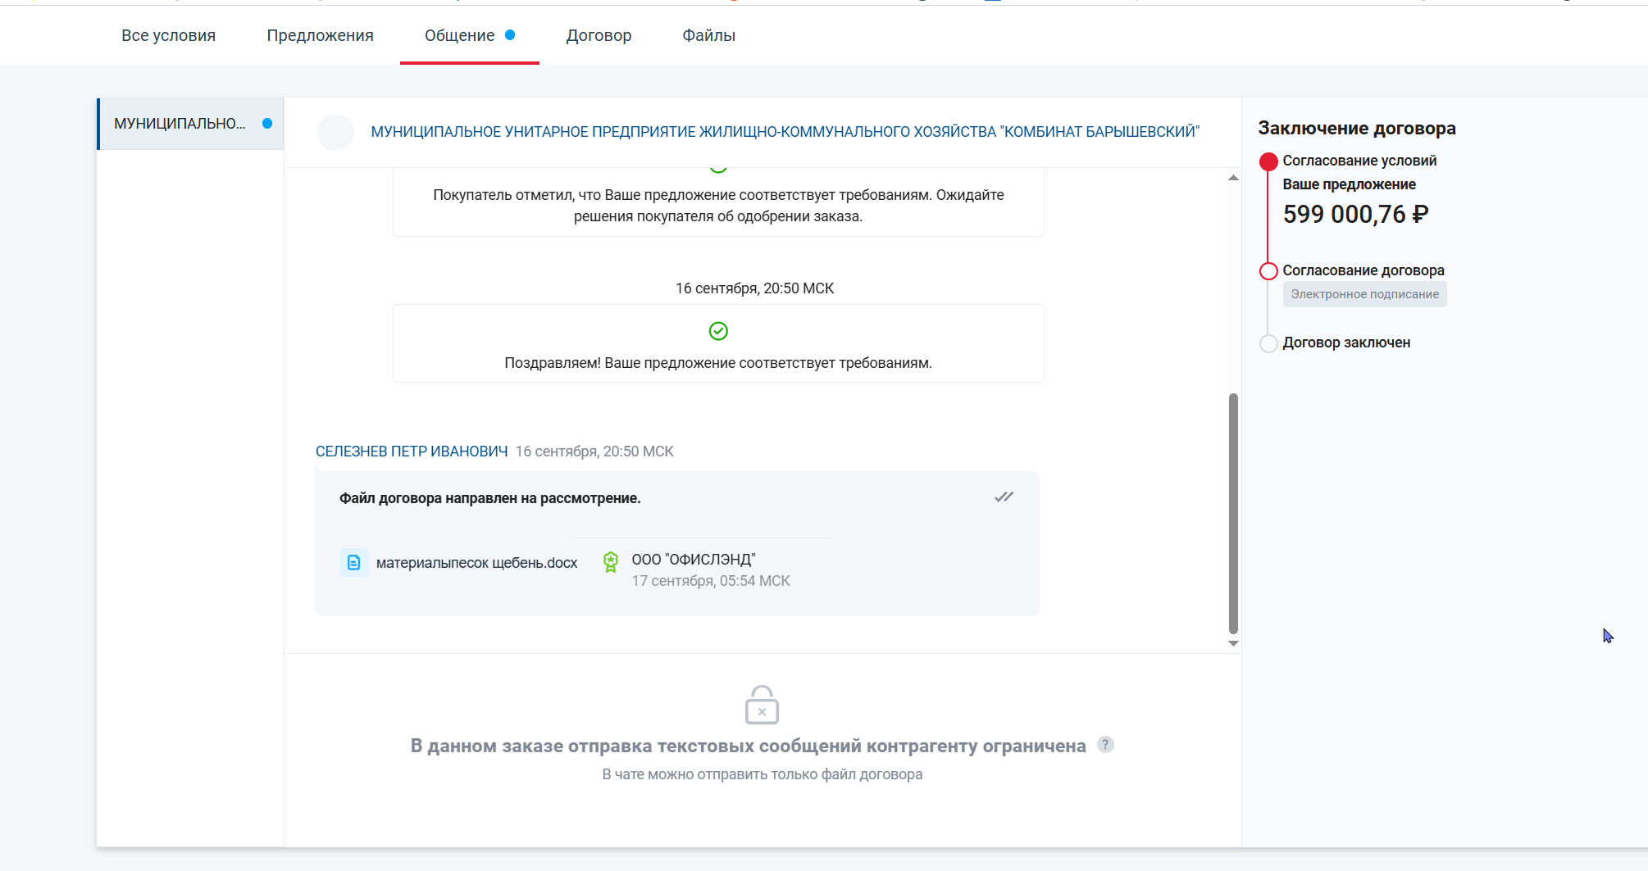The image size is (1648, 871).
Task: Click message Файл договора направлен на рассмотрение
Action: pyautogui.click(x=489, y=498)
